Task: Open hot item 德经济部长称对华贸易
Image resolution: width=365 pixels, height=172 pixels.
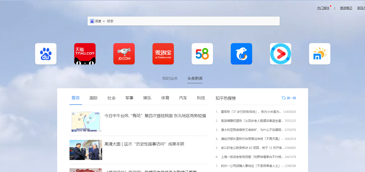Action: 252,139
